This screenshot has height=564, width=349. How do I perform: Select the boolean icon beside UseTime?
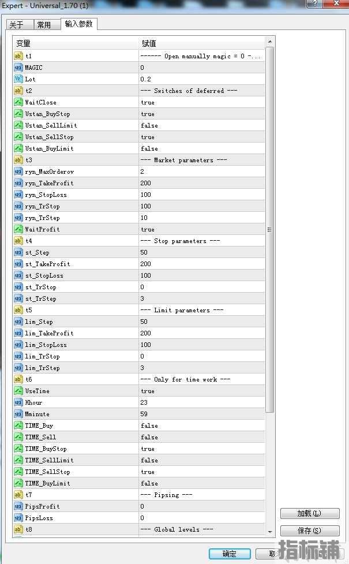pos(18,391)
